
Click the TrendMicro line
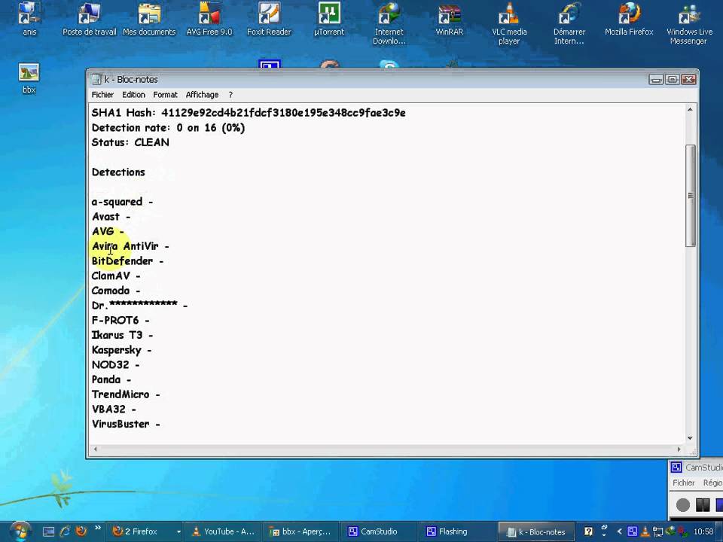pyautogui.click(x=126, y=394)
